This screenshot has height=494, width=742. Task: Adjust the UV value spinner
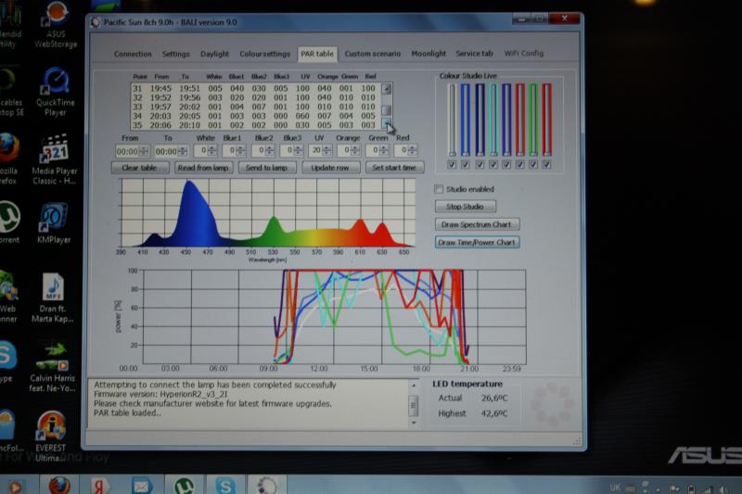pos(328,150)
